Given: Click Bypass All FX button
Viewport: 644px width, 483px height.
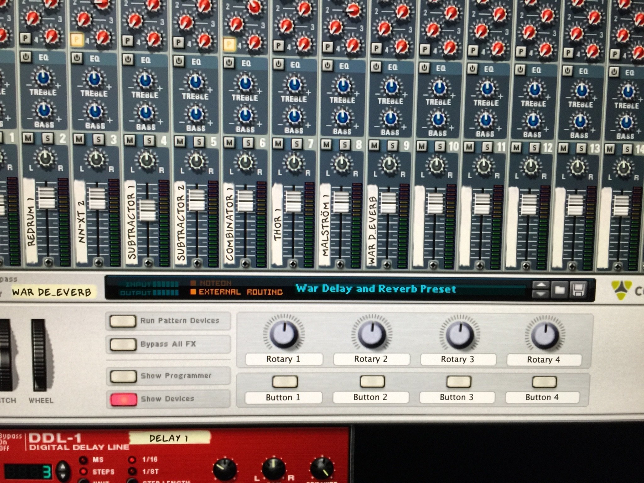Looking at the screenshot, I should point(123,344).
